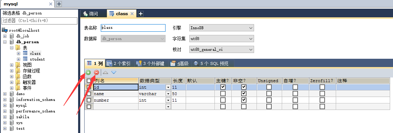The image size is (393, 133).
Task: Enable Unsigned for number row
Action: 269,100
